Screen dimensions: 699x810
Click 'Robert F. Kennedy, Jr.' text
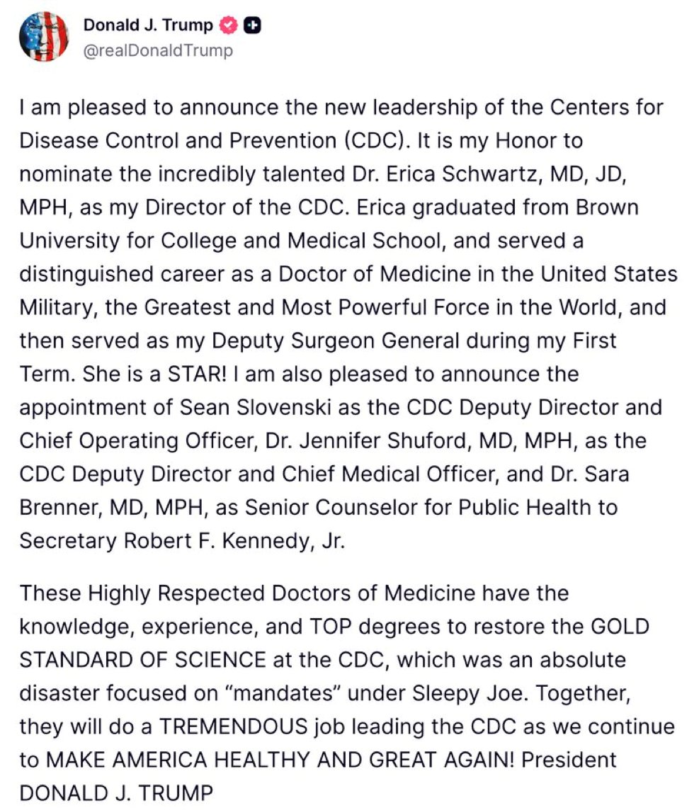point(234,541)
